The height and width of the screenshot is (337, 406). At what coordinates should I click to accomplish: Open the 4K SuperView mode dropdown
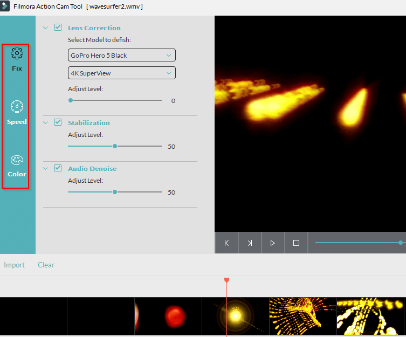122,73
